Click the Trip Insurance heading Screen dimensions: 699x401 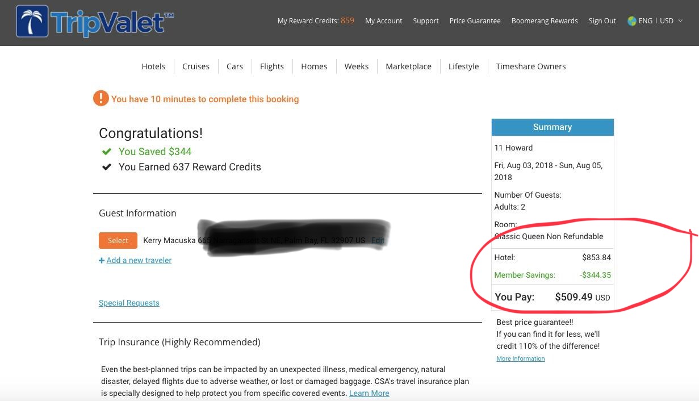(x=179, y=342)
